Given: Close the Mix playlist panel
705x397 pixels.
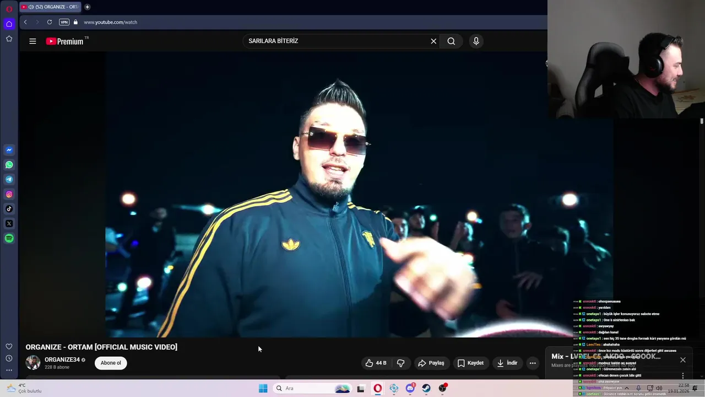Looking at the screenshot, I should click(683, 360).
